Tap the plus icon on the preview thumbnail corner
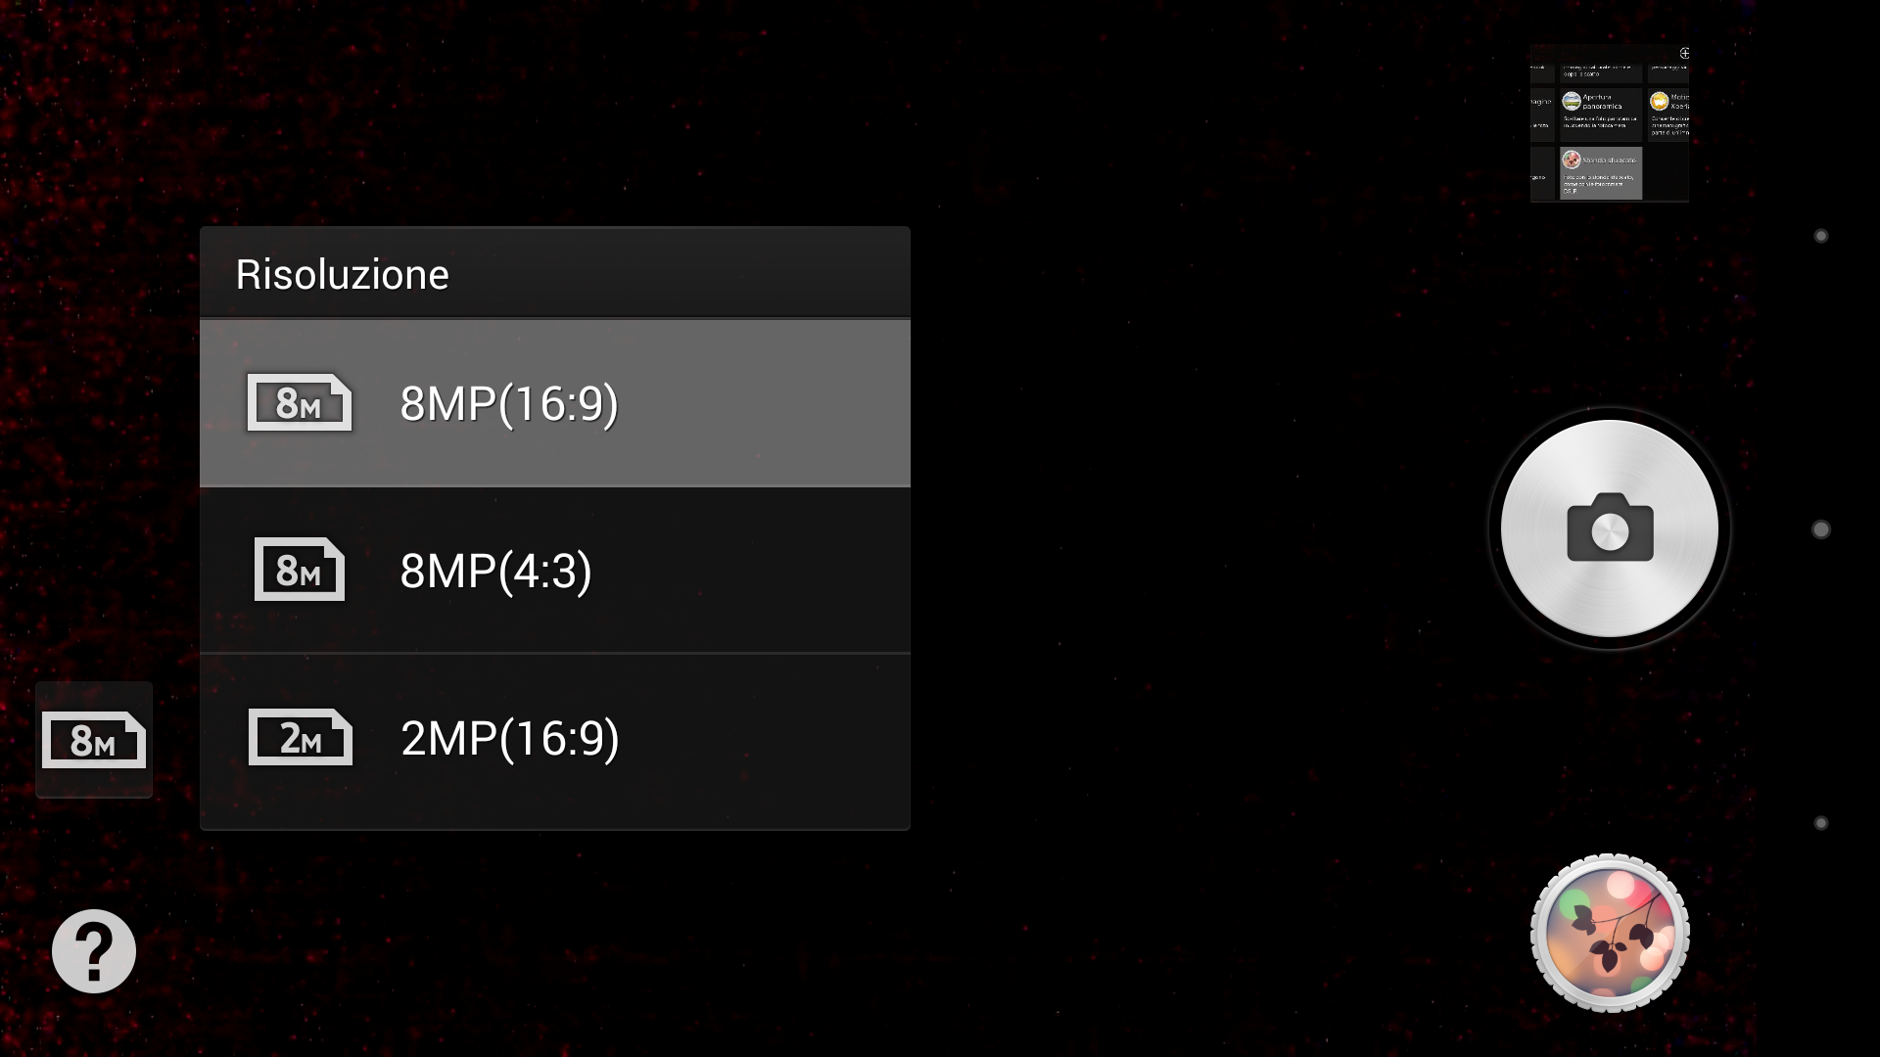Screen dimensions: 1880x1057 coord(1684,53)
